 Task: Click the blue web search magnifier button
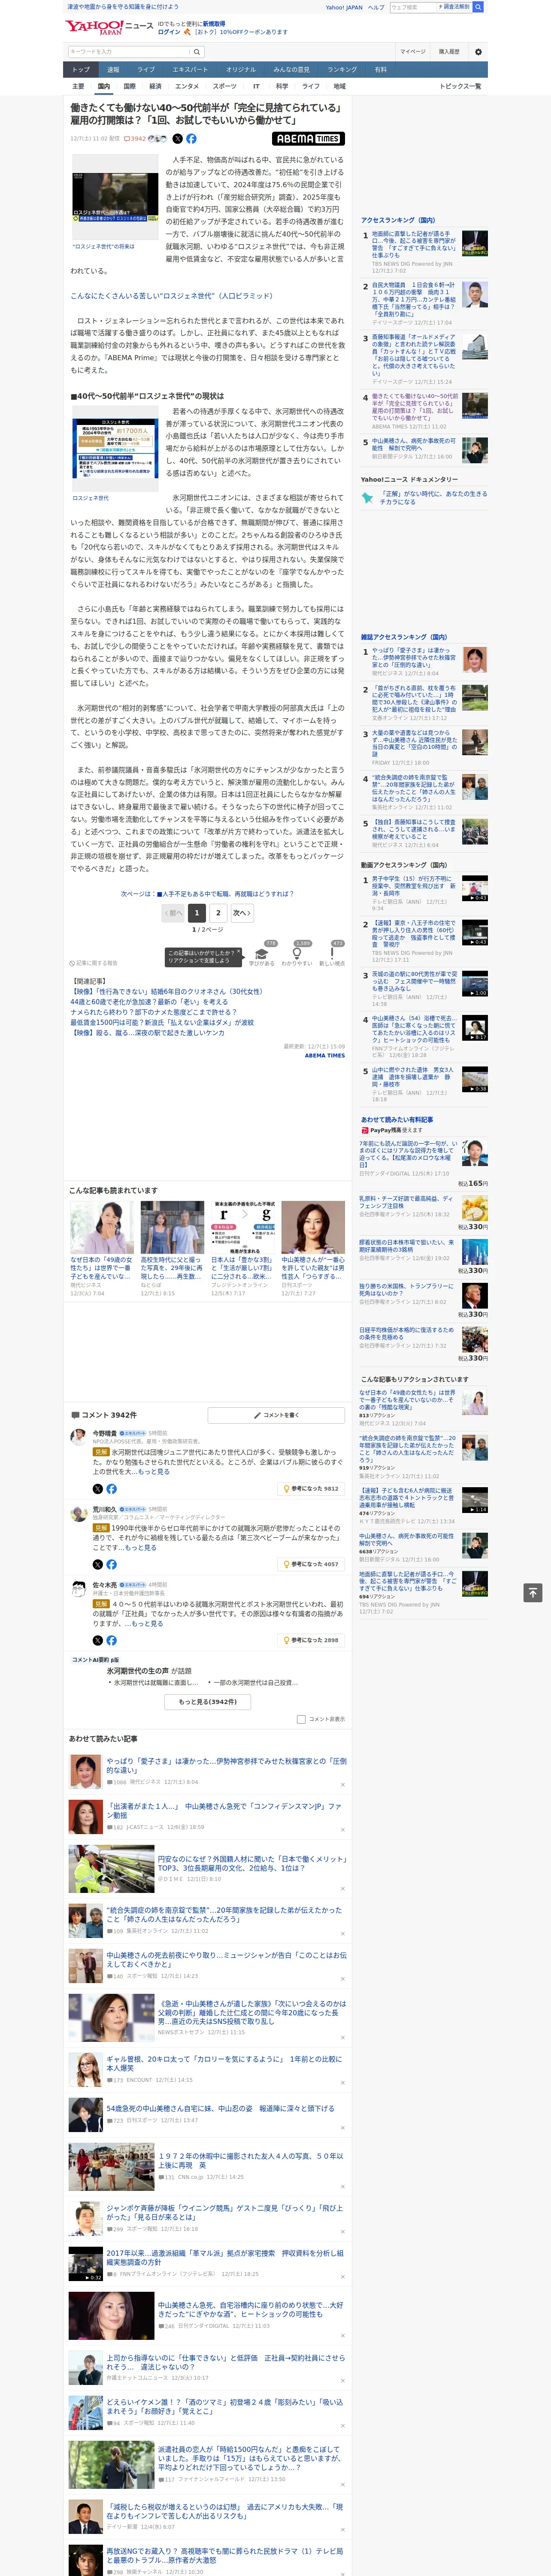478,7
